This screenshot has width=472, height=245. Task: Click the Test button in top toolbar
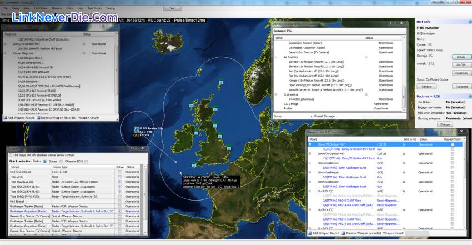(172, 8)
